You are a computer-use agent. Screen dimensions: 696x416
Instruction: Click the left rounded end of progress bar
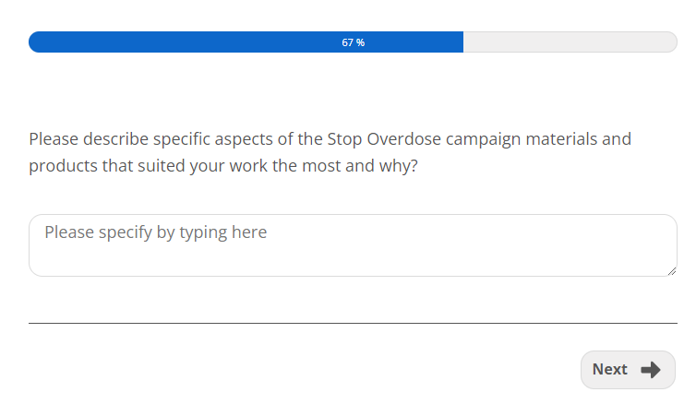(x=35, y=42)
